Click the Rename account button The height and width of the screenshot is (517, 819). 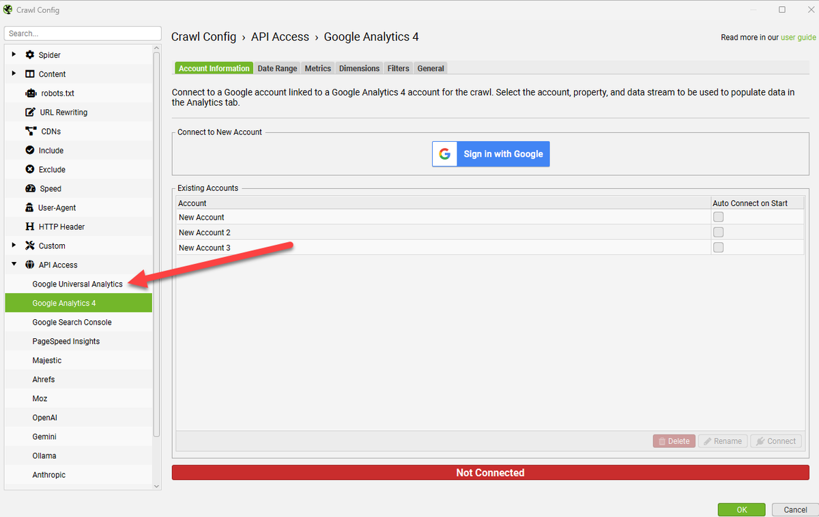(x=723, y=441)
